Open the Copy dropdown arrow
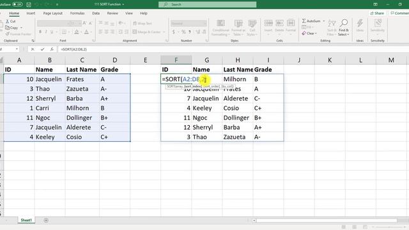This screenshot has width=409, height=230. tap(21, 27)
